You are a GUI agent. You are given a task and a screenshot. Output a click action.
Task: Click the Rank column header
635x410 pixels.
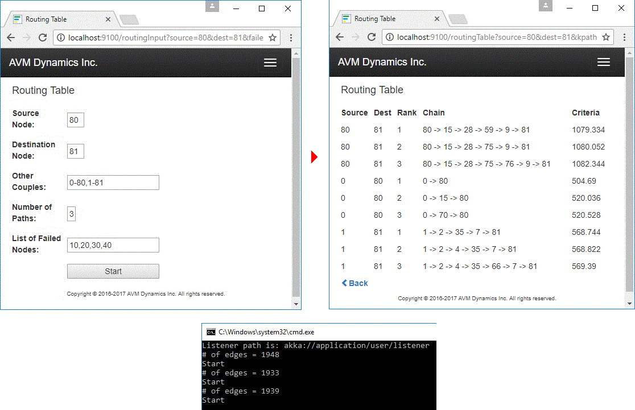pyautogui.click(x=407, y=113)
